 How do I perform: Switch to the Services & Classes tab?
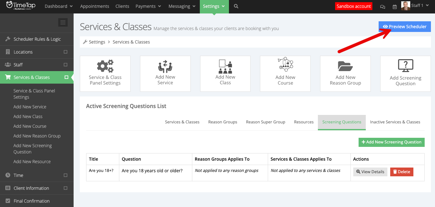(182, 122)
